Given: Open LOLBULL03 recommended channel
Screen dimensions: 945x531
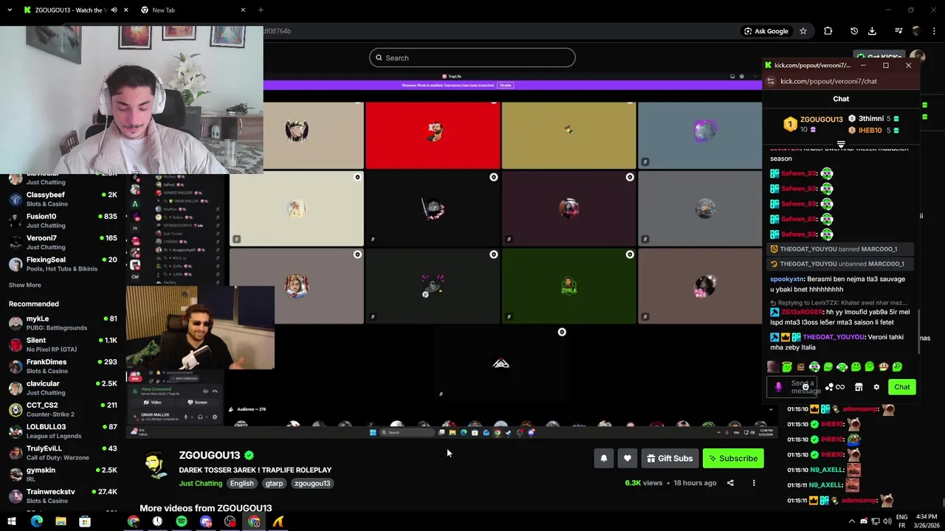Looking at the screenshot, I should click(63, 431).
